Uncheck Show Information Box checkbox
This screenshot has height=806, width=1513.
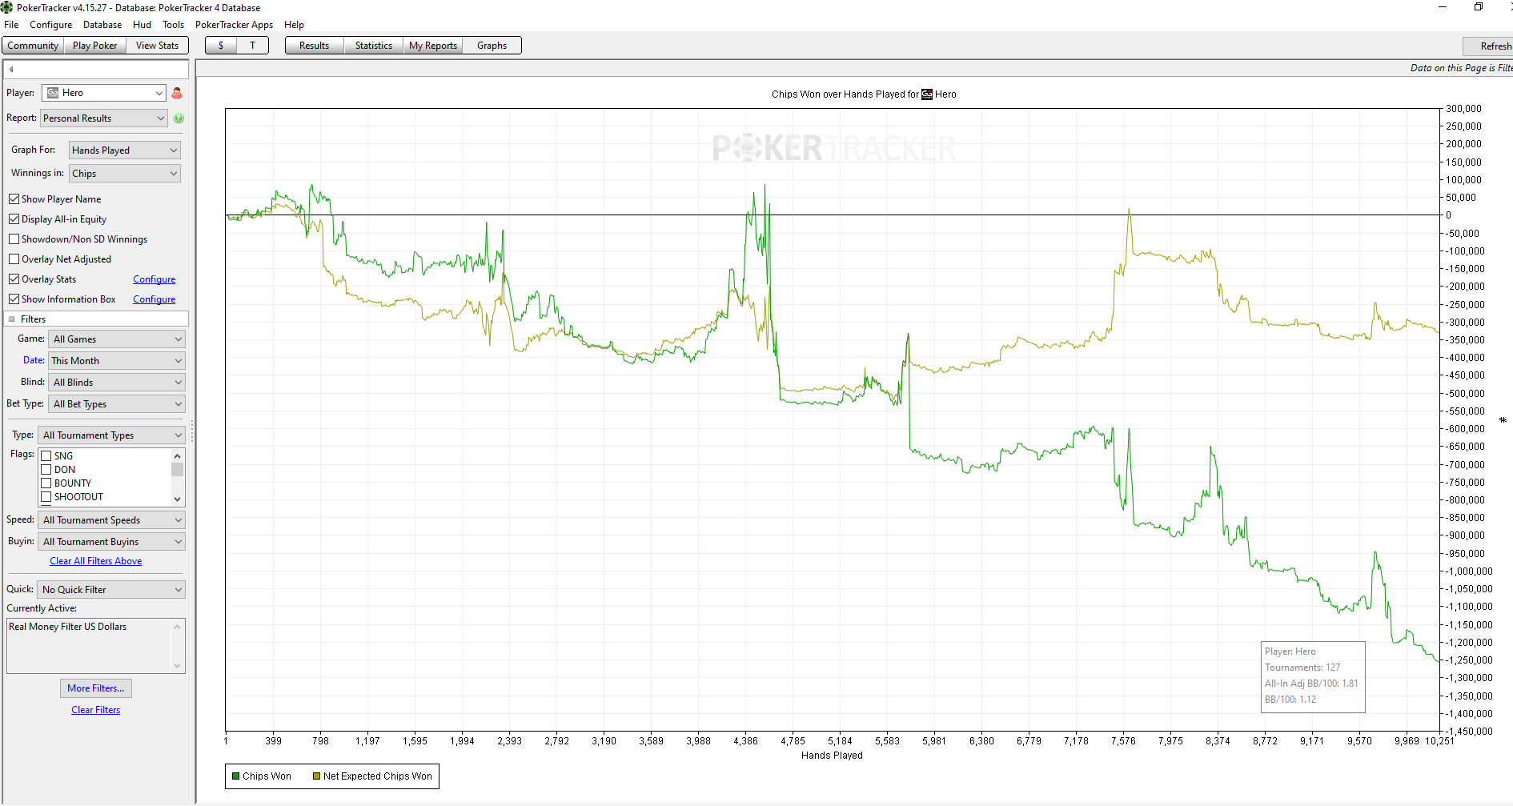pyautogui.click(x=14, y=299)
